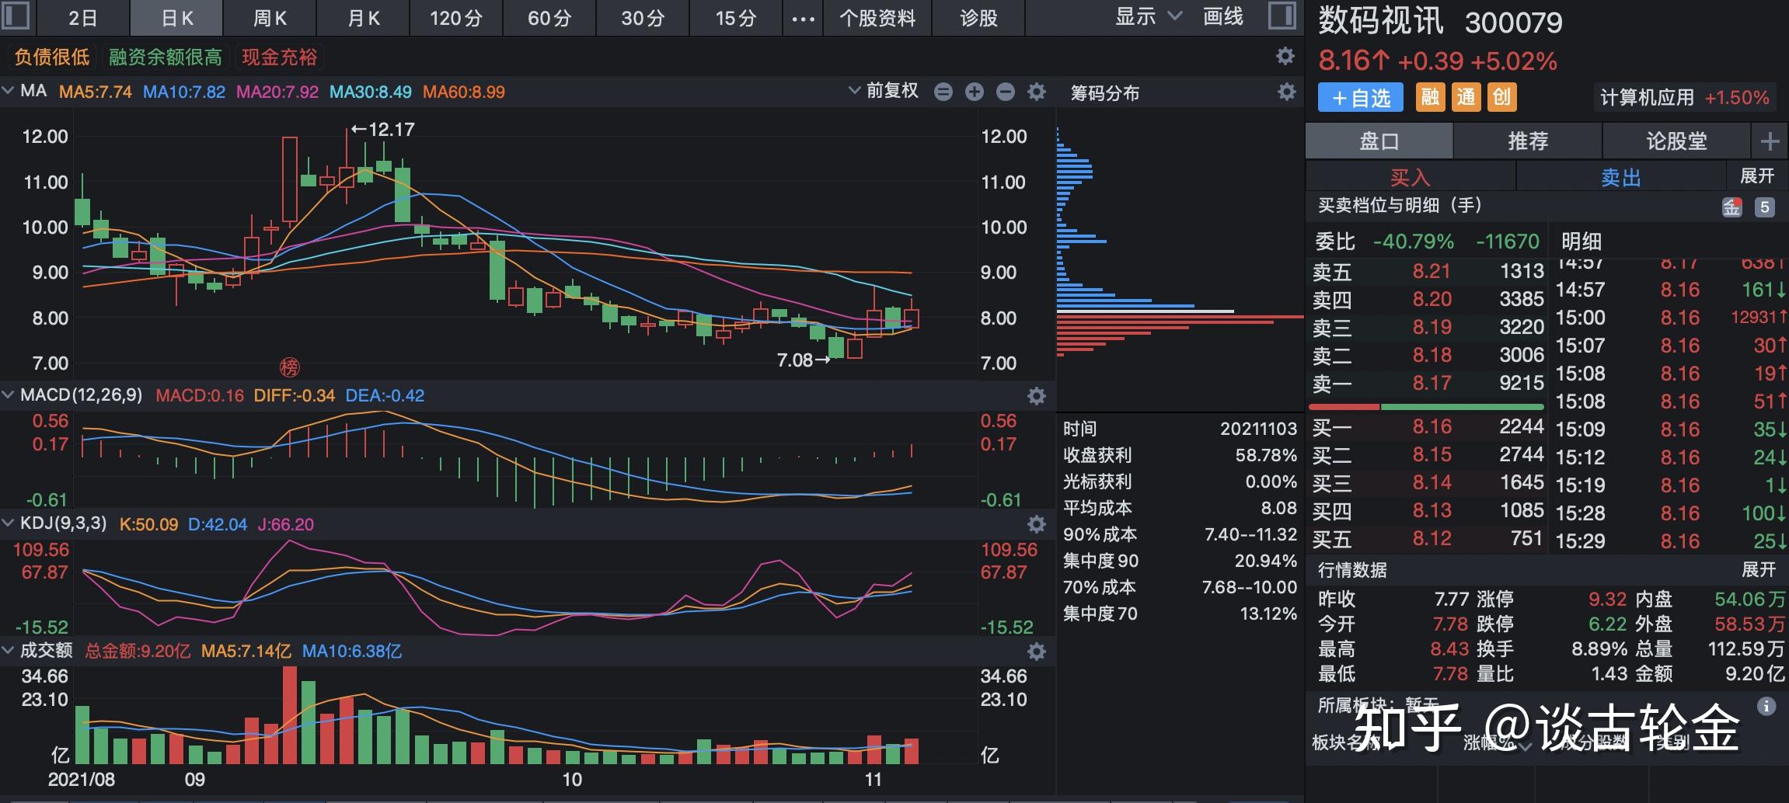
Task: Click the 通 connect badge
Action: (x=1466, y=97)
